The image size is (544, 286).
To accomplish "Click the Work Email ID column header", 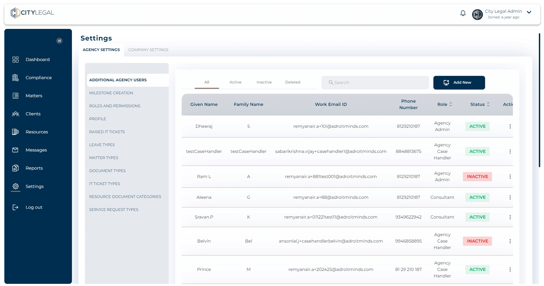I will pyautogui.click(x=331, y=104).
